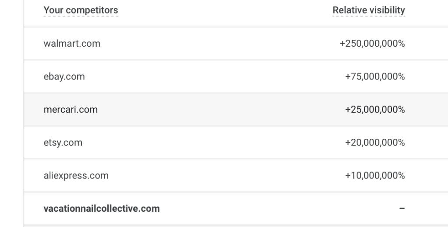Click the empty middle of the ebay.com row
Image resolution: width=448 pixels, height=227 pixels.
tap(219, 77)
